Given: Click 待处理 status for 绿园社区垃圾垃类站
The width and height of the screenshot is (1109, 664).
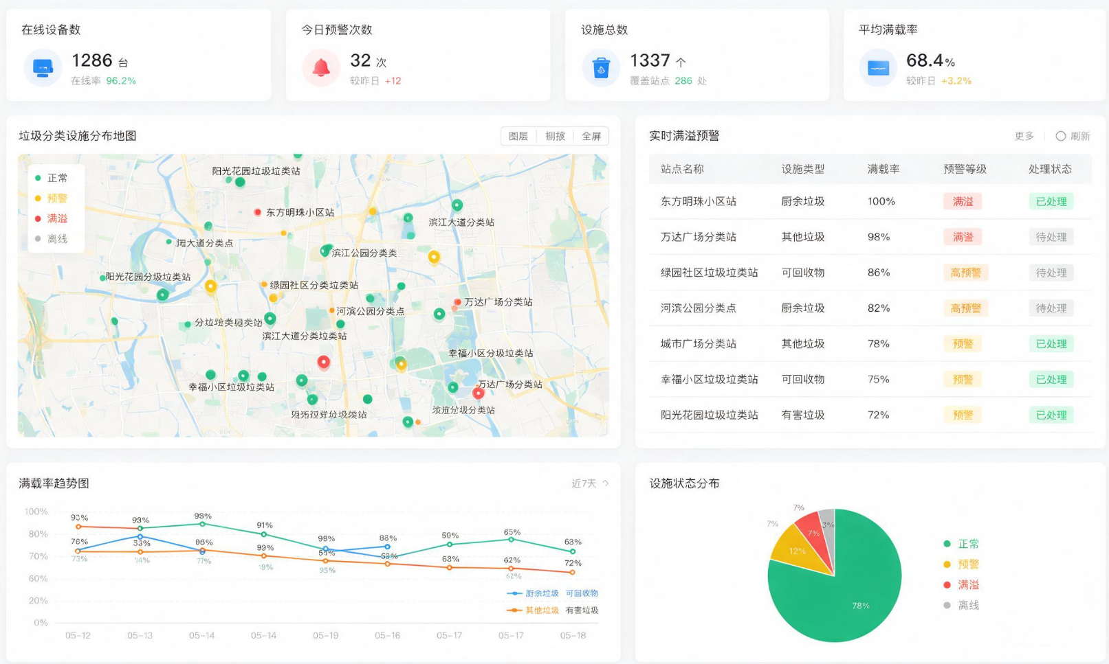Looking at the screenshot, I should coord(1051,273).
